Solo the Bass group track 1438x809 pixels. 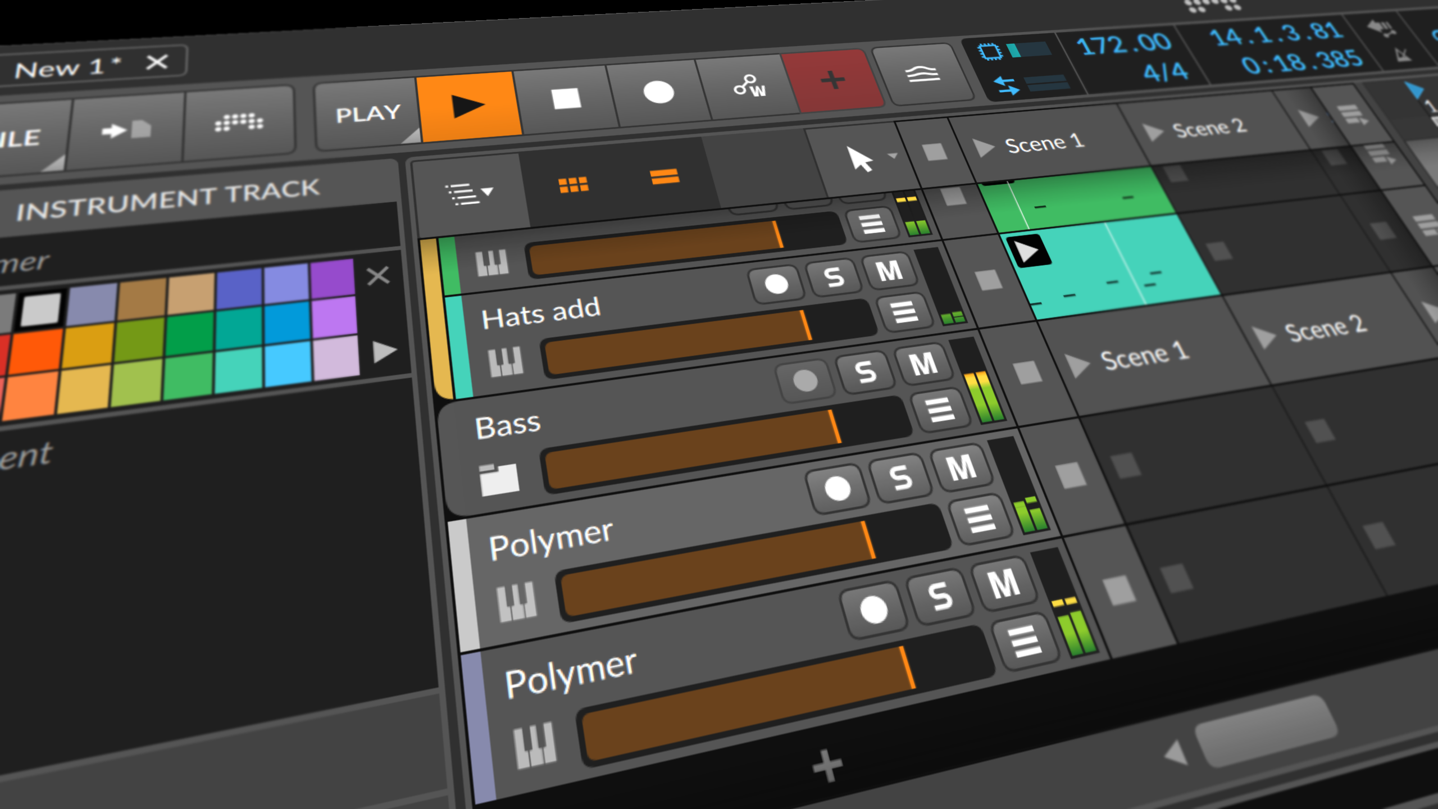[x=865, y=372]
